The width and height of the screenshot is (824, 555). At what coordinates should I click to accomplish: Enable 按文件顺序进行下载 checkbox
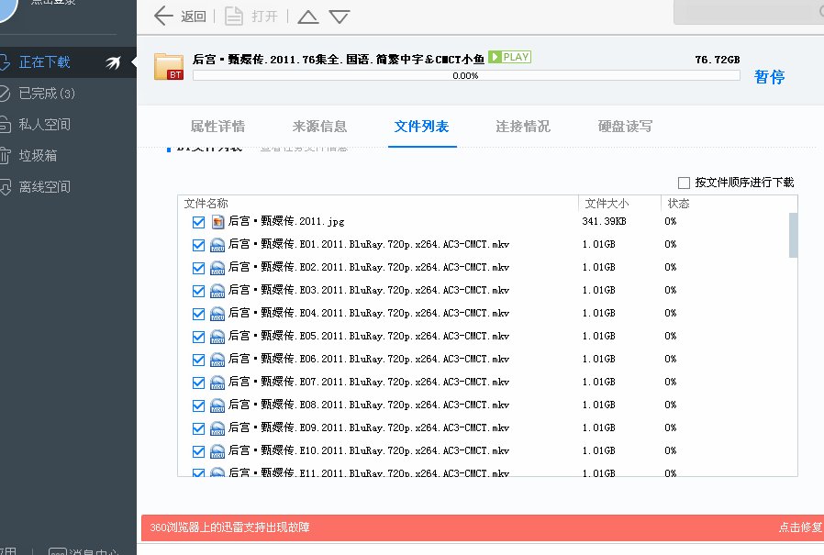click(x=683, y=182)
